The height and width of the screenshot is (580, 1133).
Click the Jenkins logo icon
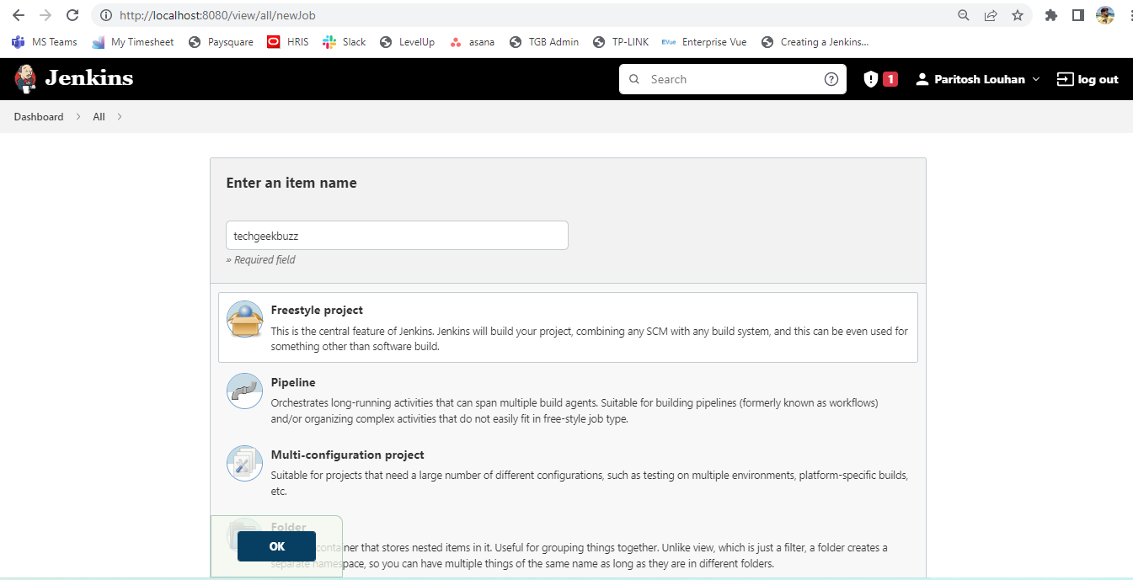pos(26,79)
